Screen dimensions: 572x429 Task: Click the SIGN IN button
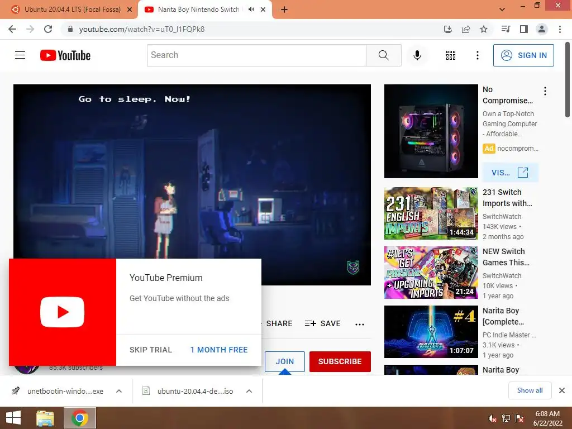523,55
